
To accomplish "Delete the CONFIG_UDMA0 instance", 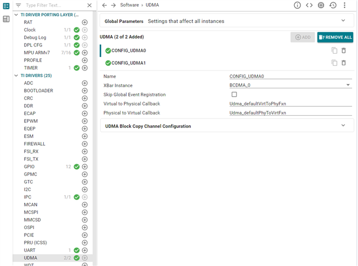I will coord(343,50).
